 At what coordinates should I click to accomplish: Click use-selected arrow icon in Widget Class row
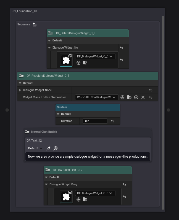tap(122, 97)
